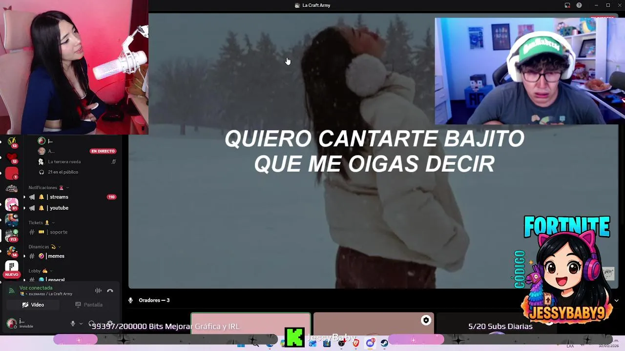This screenshot has height=351, width=625.
Task: Click the muted icon beside La tercera rueda
Action: [x=114, y=162]
